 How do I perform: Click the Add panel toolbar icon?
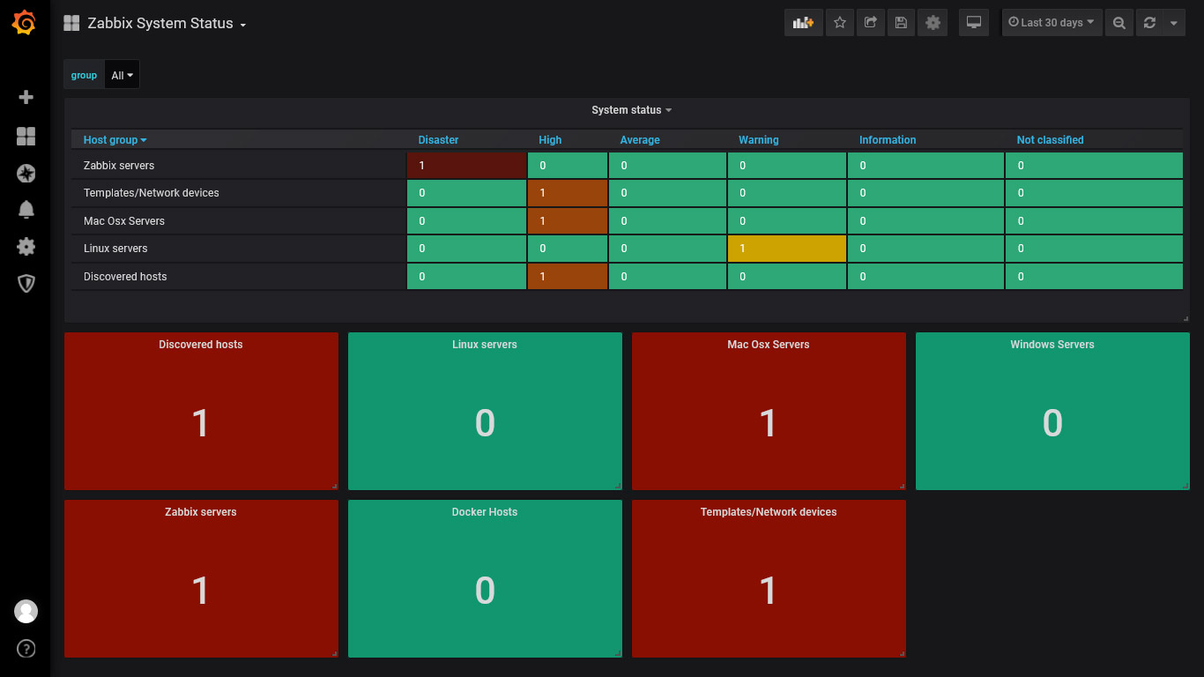(x=803, y=23)
